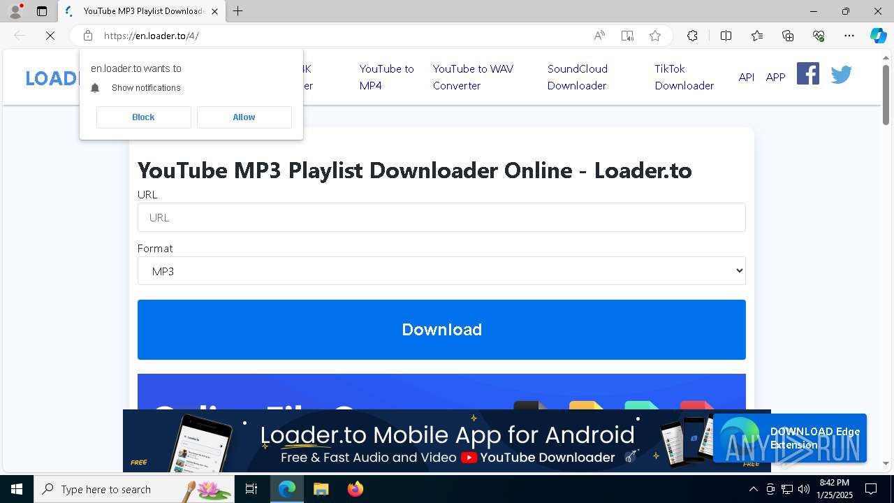Allow notifications from en.loader.to

(x=244, y=117)
